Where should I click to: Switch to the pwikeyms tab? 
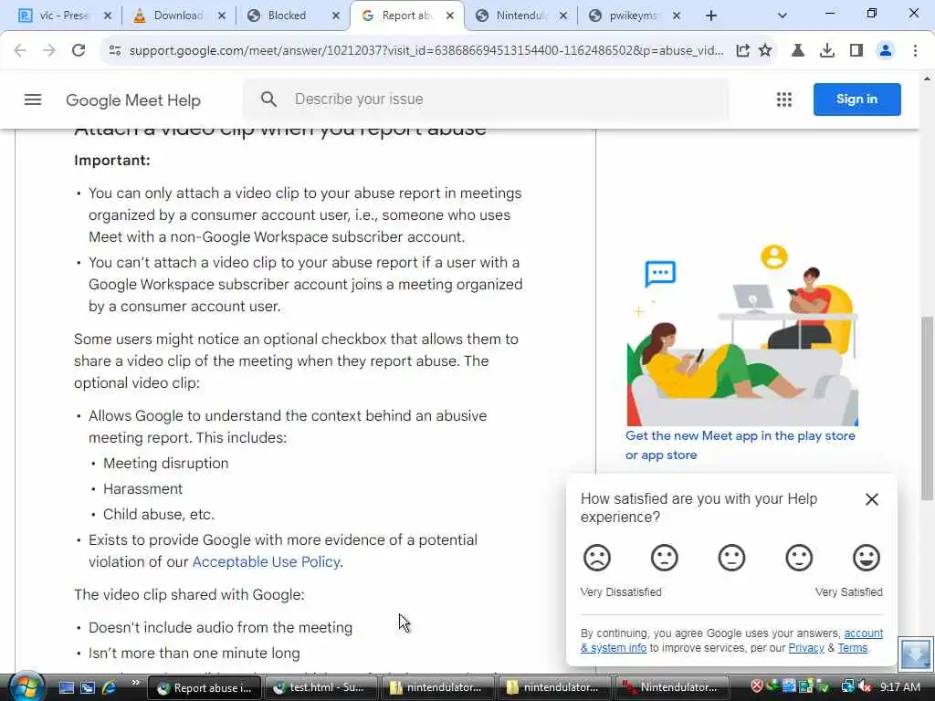(x=634, y=16)
